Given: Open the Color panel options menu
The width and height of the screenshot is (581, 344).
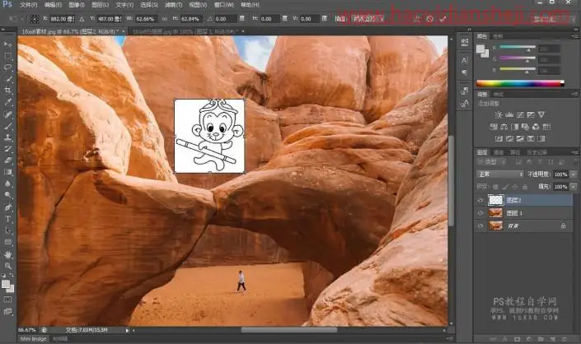Looking at the screenshot, I should click(574, 36).
